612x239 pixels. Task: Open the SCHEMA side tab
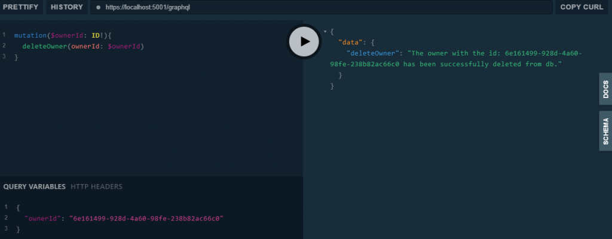coord(605,131)
